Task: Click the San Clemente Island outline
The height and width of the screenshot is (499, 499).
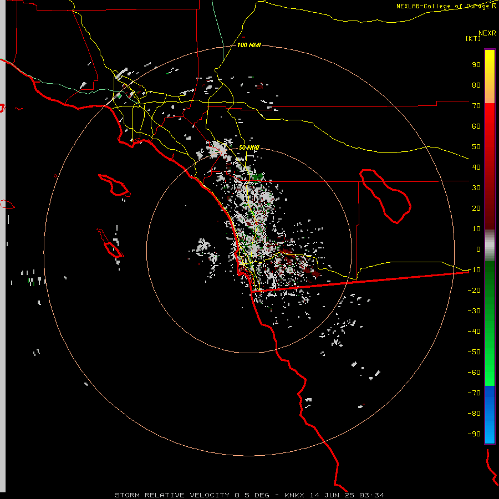Action: point(110,243)
